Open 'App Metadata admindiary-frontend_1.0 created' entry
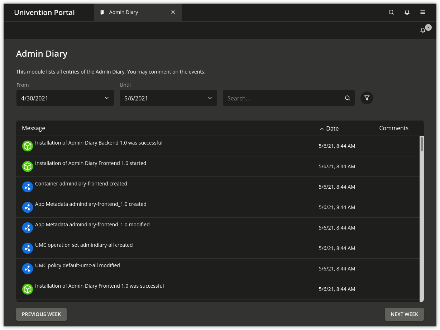 tap(91, 204)
